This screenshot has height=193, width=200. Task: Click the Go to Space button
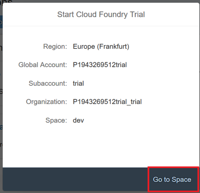(172, 179)
